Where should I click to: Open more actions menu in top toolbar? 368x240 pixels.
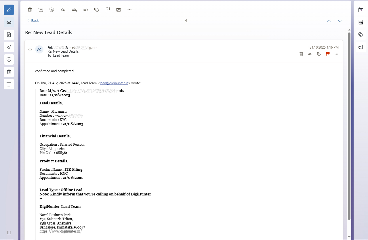[x=129, y=10]
